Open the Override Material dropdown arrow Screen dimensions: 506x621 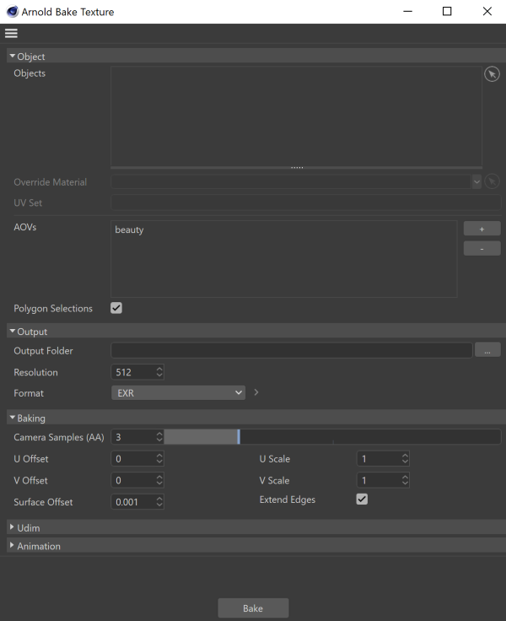point(476,181)
